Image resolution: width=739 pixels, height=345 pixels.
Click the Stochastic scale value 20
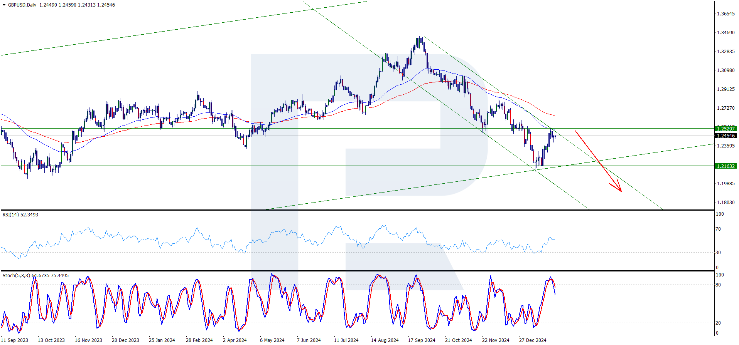coord(718,323)
